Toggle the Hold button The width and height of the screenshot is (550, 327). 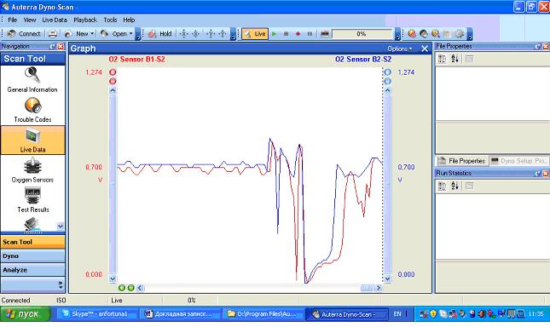click(x=160, y=33)
